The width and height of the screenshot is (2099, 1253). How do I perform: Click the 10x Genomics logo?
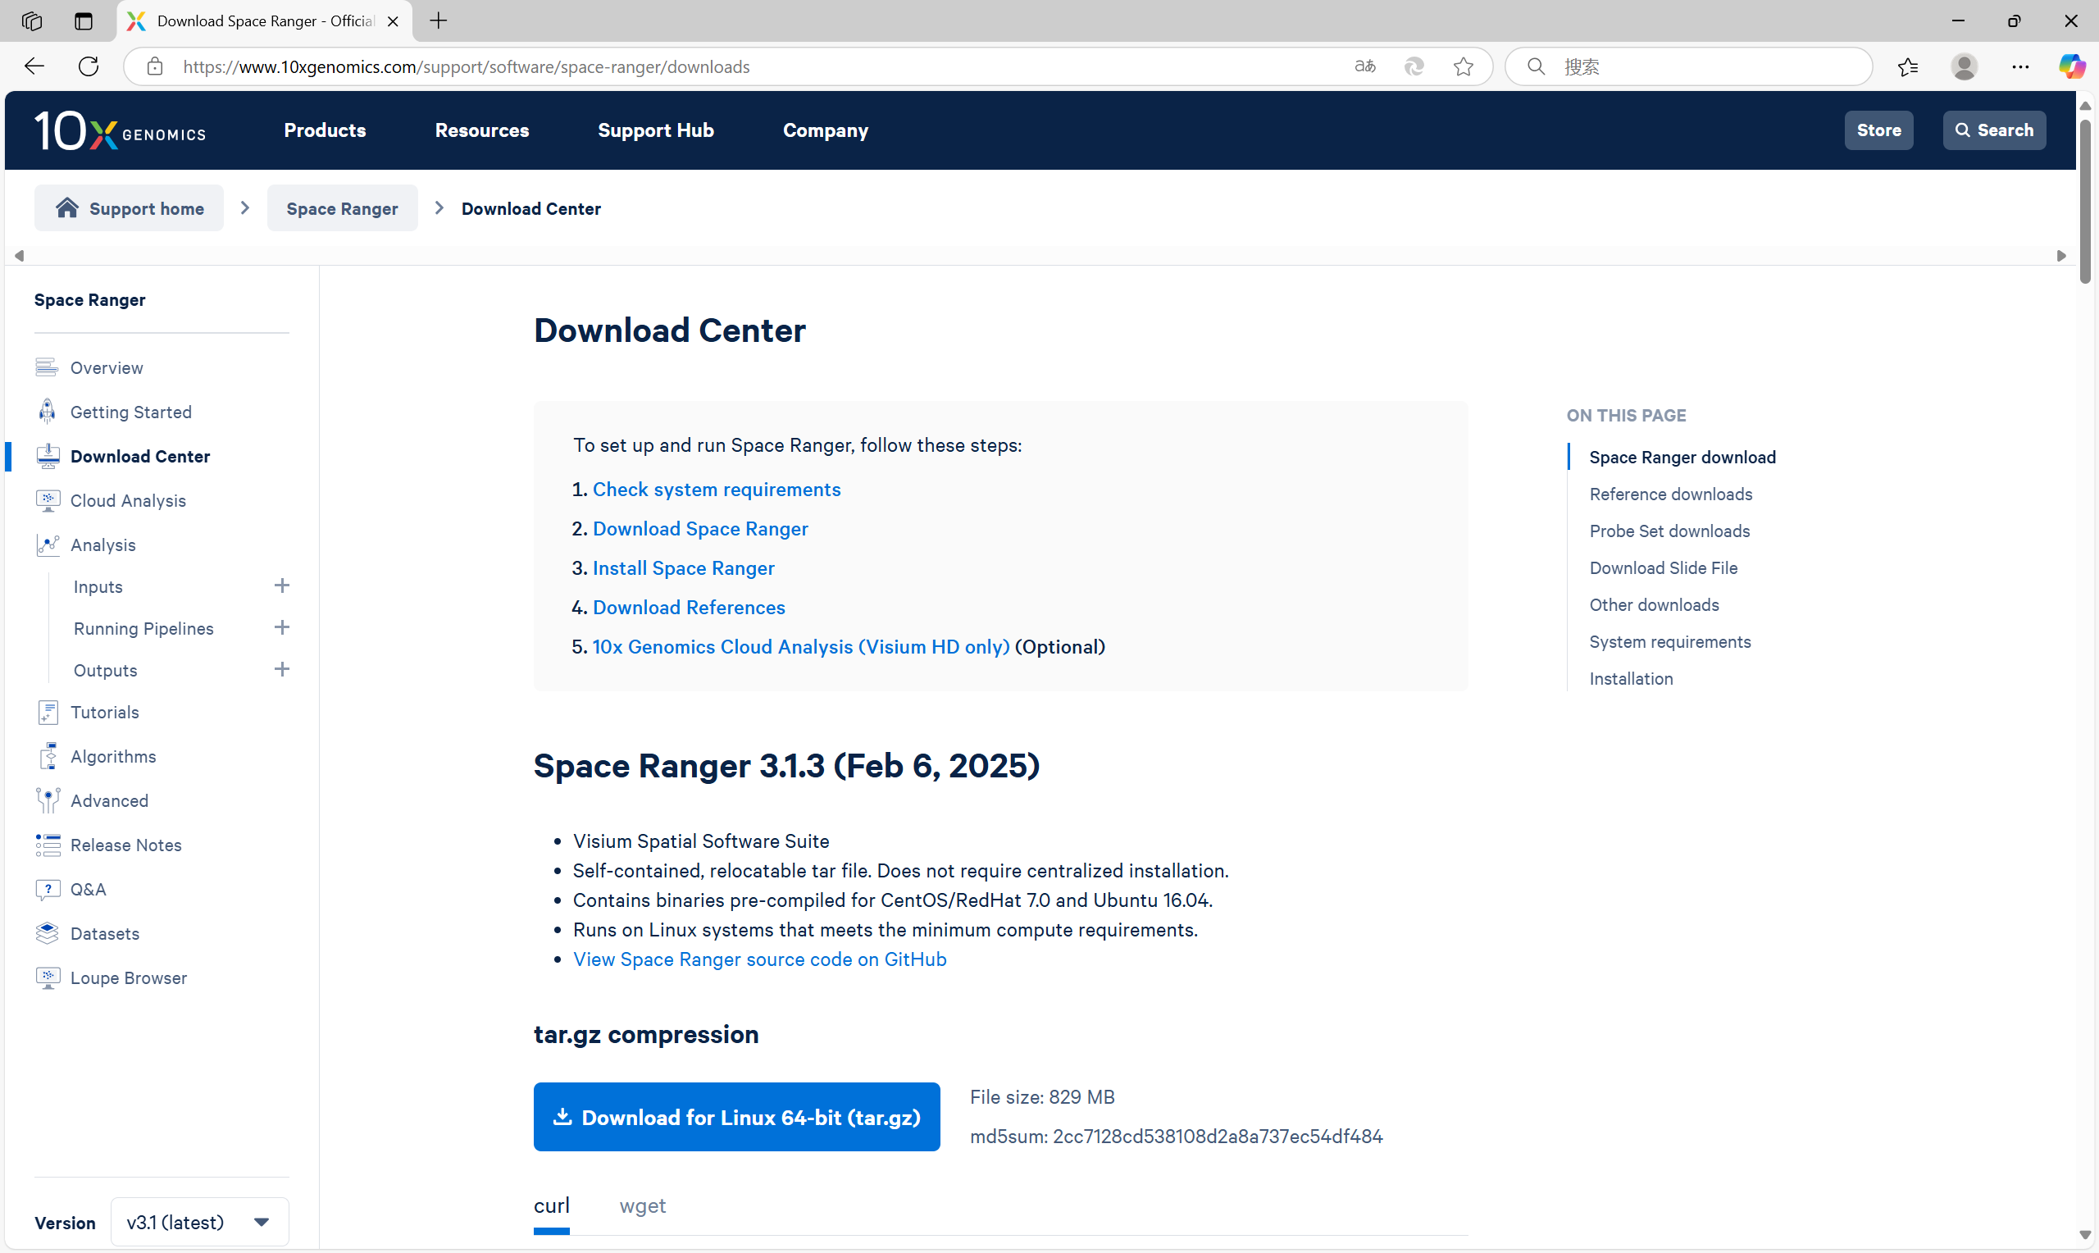(x=120, y=131)
